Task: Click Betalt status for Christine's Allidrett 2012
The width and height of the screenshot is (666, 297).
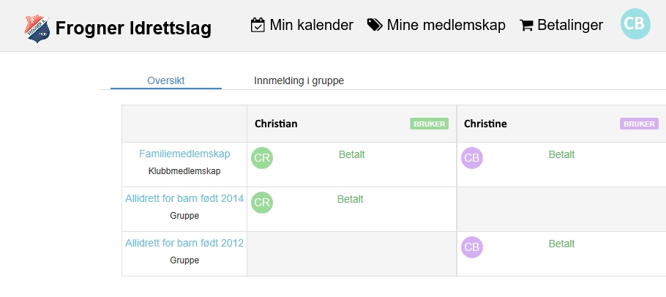Action: (561, 244)
